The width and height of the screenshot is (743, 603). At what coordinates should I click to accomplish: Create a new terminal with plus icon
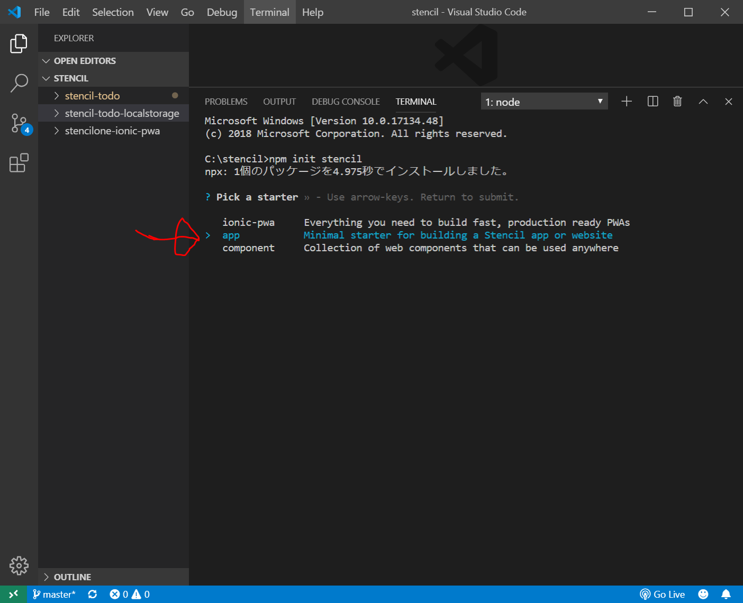(x=627, y=102)
